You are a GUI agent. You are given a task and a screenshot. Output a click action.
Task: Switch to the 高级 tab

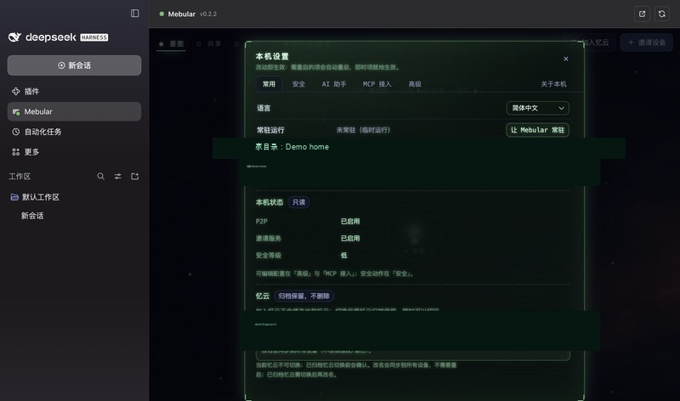coord(415,84)
